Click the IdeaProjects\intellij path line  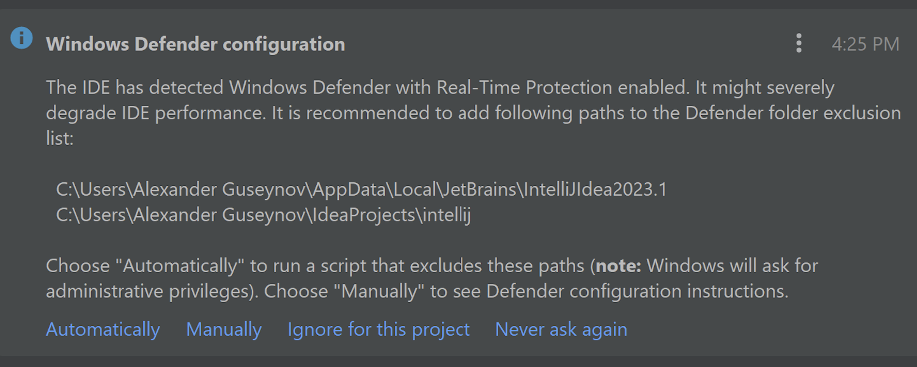click(x=263, y=215)
